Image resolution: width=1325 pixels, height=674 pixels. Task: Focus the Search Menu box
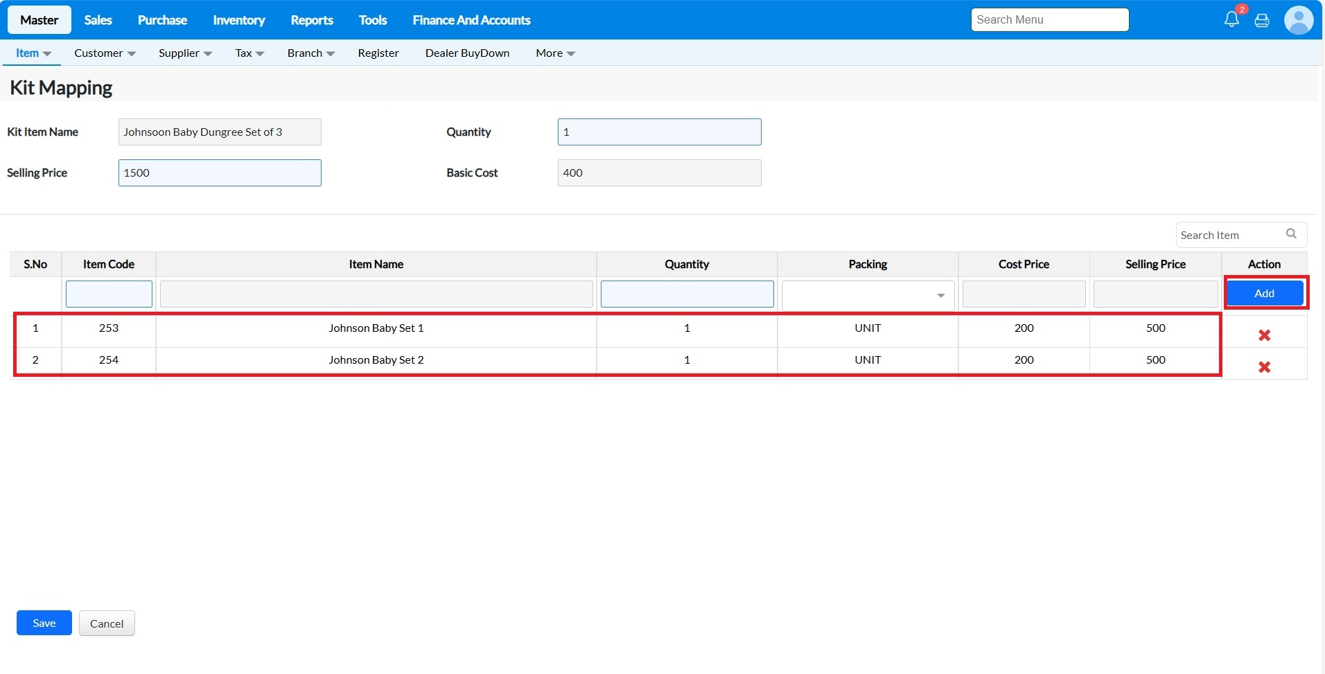(1049, 20)
